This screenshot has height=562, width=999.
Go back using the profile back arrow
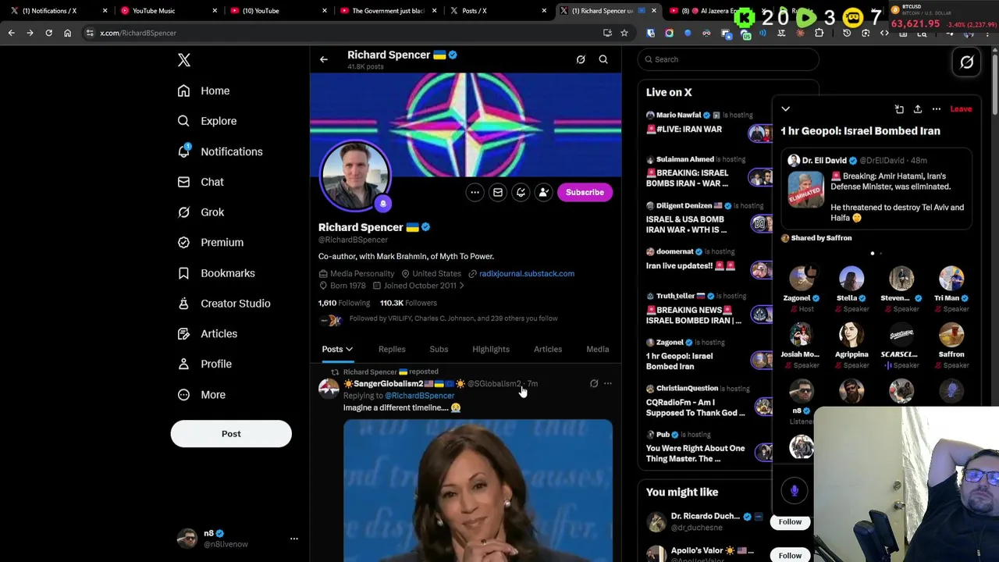click(x=324, y=59)
